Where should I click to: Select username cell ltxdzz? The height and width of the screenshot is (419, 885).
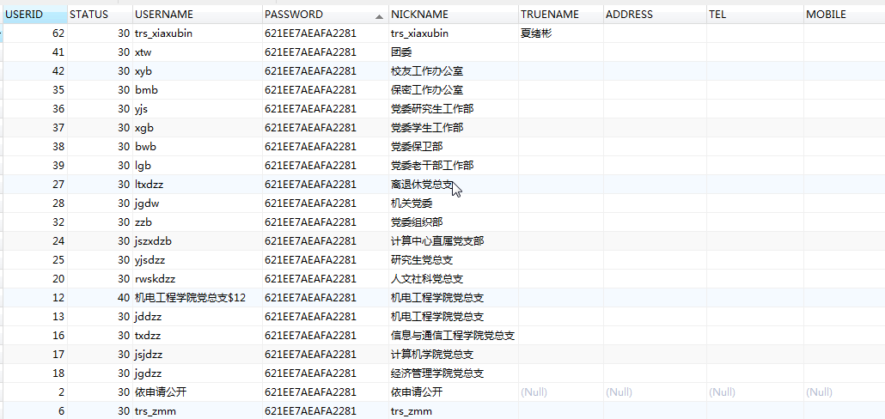click(198, 185)
